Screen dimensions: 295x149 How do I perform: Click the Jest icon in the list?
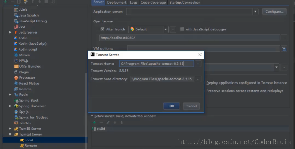point(16,27)
